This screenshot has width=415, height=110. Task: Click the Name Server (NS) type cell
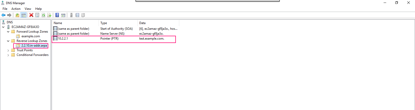coord(112,34)
